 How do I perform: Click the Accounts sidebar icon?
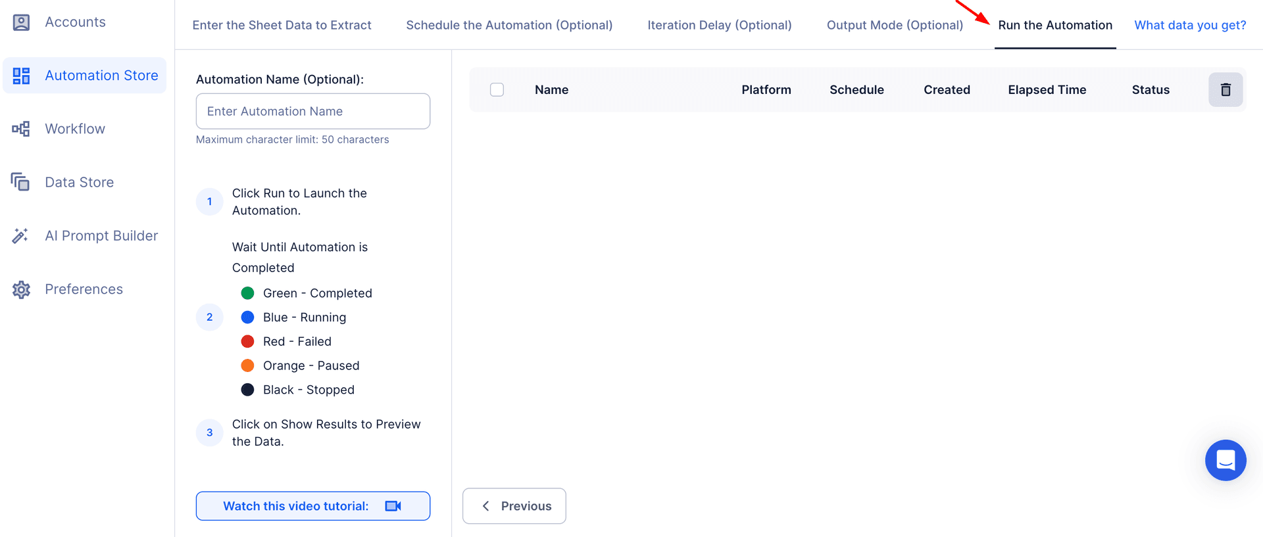coord(21,22)
